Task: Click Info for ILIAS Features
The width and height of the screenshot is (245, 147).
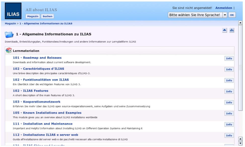Action: pyautogui.click(x=229, y=91)
